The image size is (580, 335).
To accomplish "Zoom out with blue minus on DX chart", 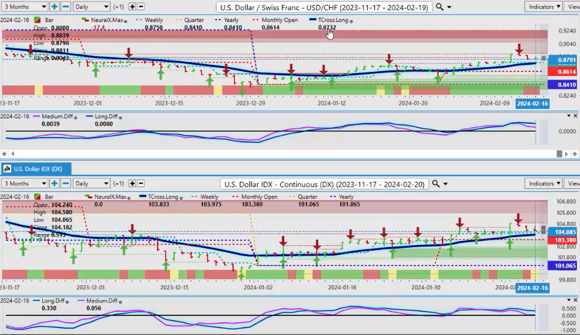I will pos(66,183).
